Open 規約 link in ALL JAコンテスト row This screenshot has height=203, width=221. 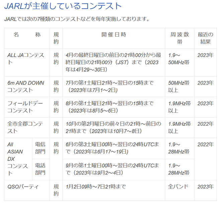(x=56, y=59)
